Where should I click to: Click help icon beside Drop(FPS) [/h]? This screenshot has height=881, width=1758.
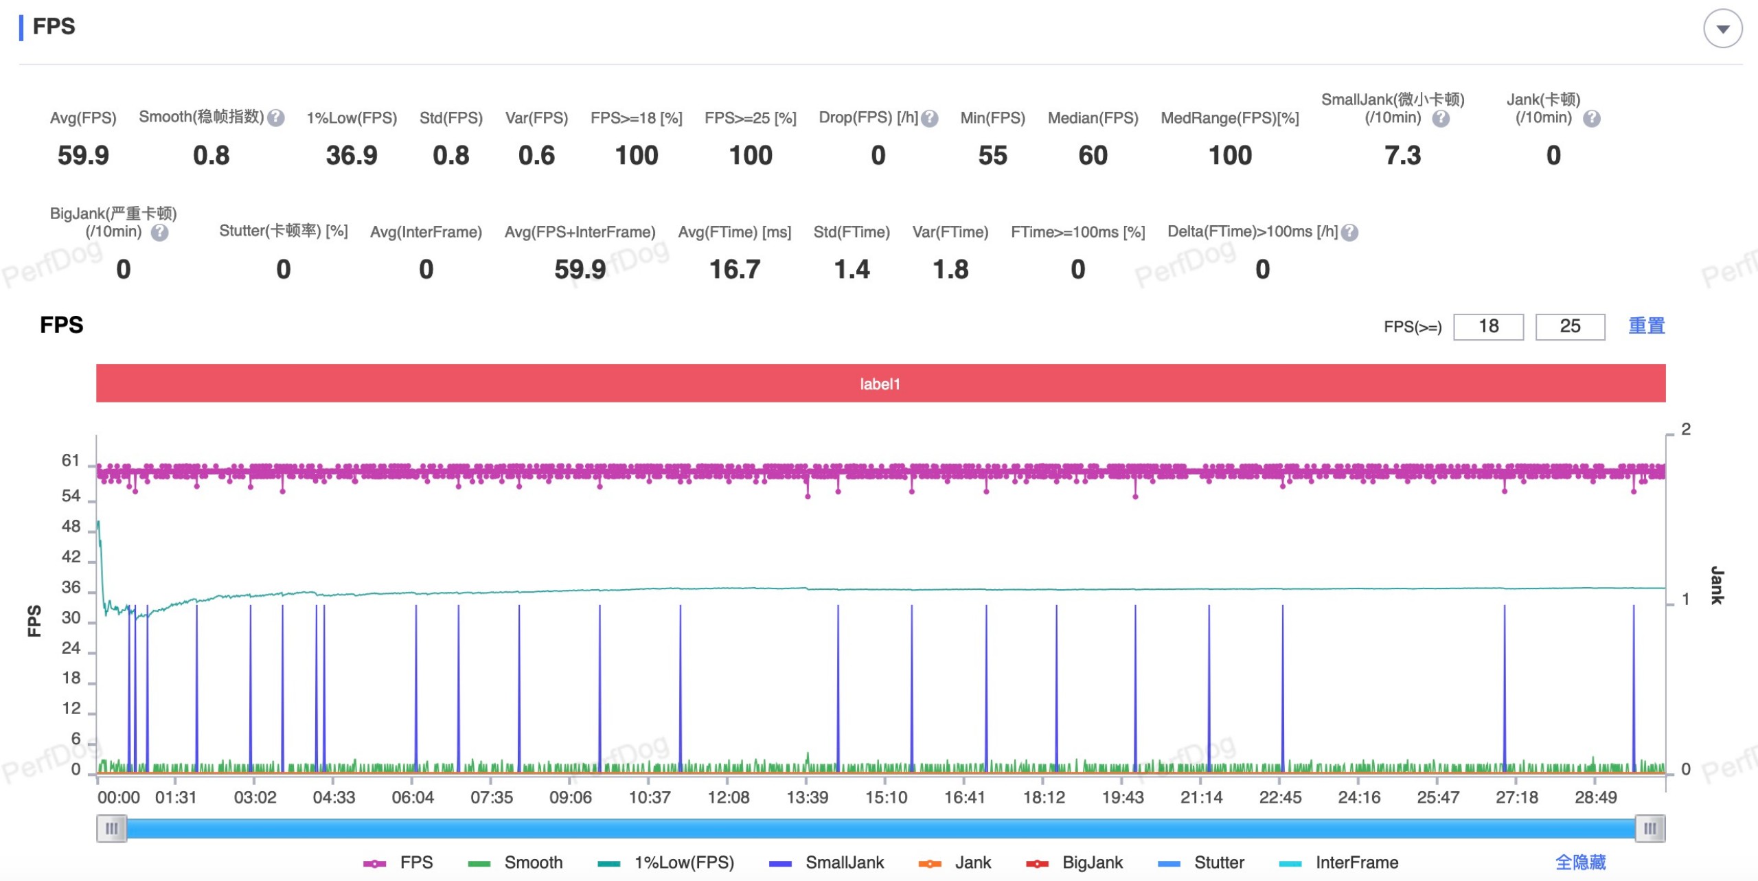pyautogui.click(x=930, y=119)
